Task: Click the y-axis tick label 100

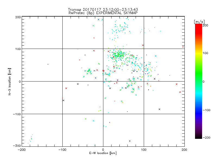Action: click(18, 49)
